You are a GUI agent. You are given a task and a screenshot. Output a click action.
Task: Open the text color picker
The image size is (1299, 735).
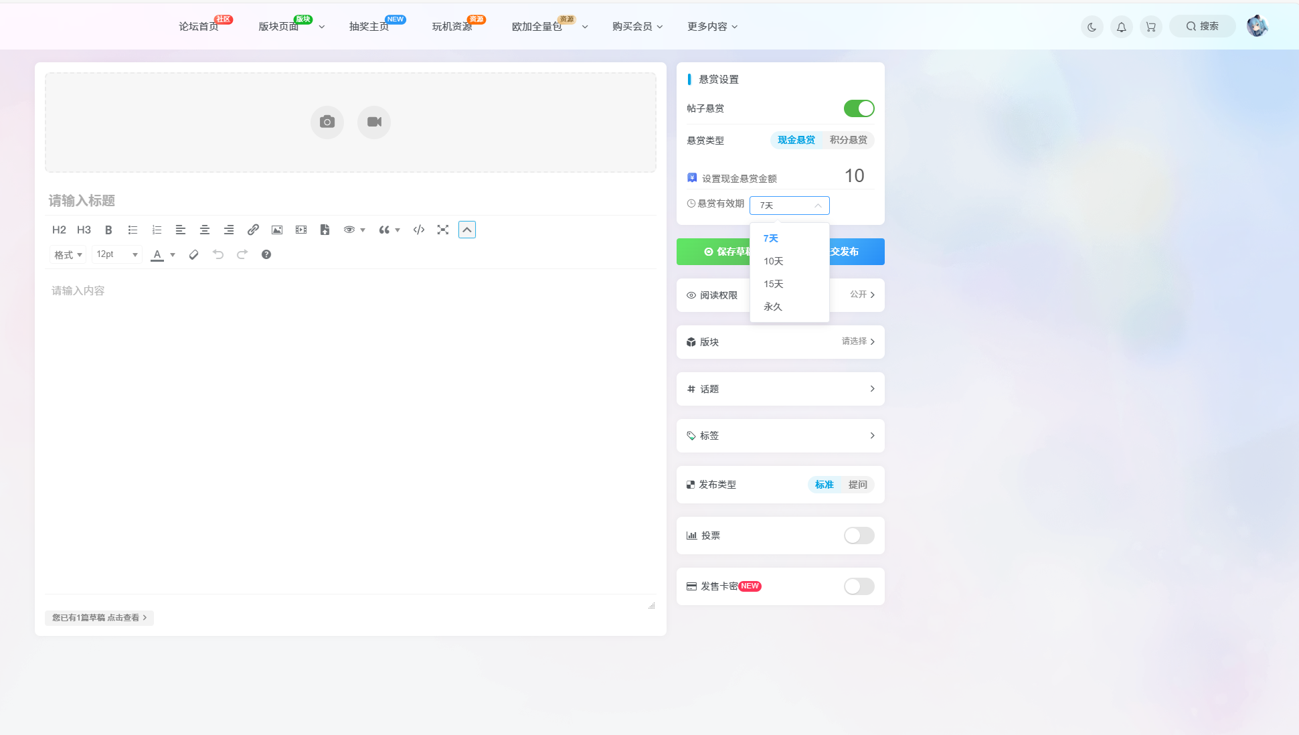tap(172, 254)
